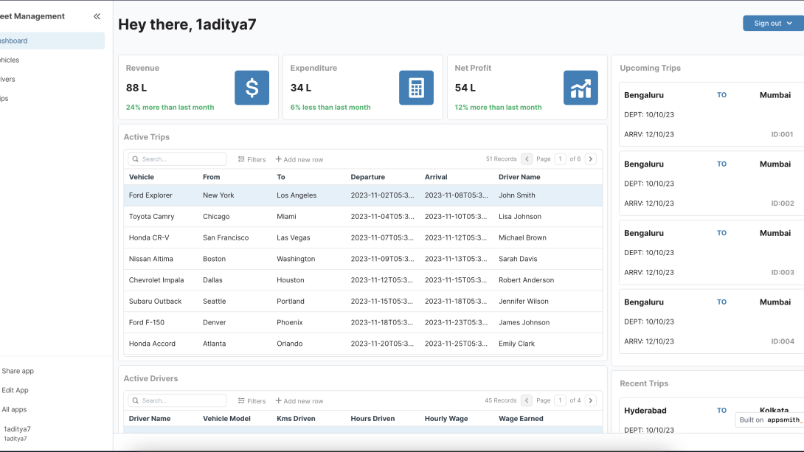The width and height of the screenshot is (804, 452).
Task: Click All apps in the sidebar
Action: click(14, 409)
